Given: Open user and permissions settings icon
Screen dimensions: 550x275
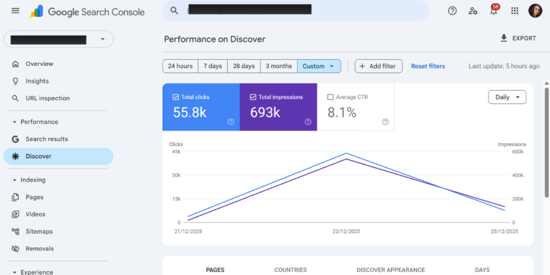Looking at the screenshot, I should tap(473, 11).
